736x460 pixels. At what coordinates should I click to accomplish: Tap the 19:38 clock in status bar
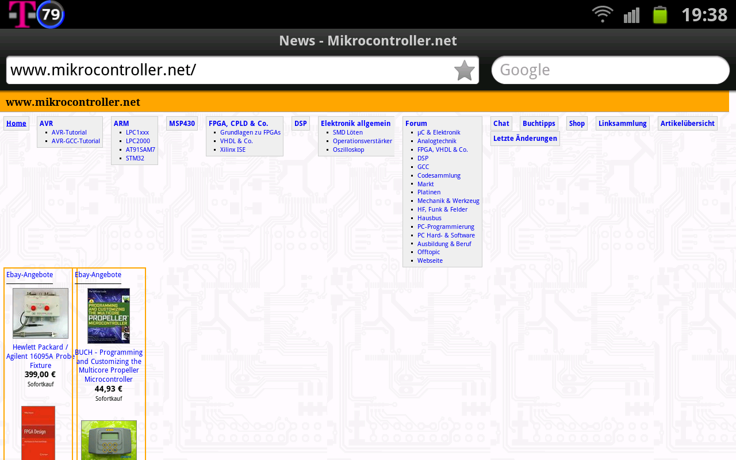(704, 14)
